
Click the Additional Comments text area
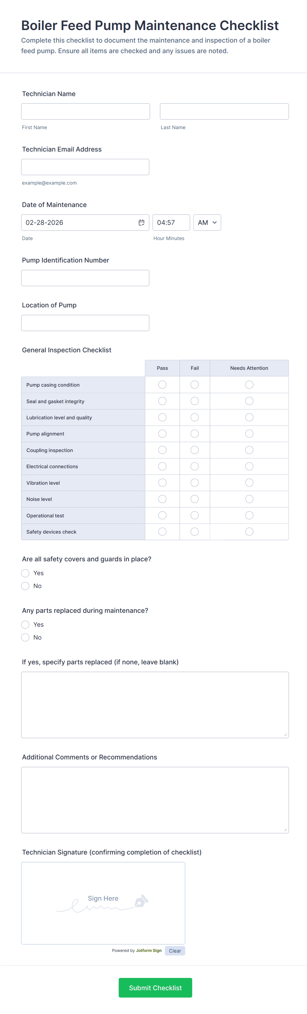(x=155, y=800)
